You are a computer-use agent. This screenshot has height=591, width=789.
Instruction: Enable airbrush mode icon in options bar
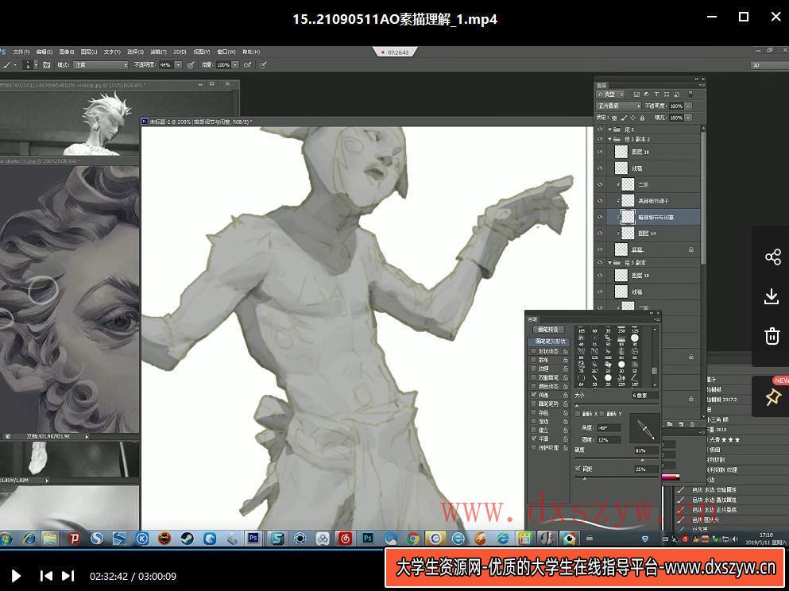tap(248, 65)
